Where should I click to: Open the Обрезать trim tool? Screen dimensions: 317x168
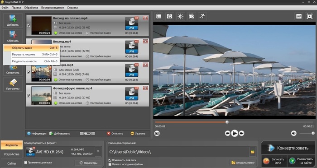pos(13,36)
